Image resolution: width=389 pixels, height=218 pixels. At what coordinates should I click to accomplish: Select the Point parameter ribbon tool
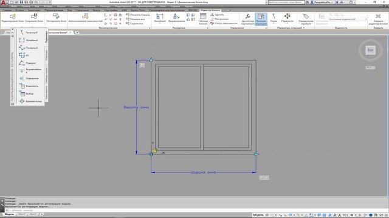click(274, 18)
